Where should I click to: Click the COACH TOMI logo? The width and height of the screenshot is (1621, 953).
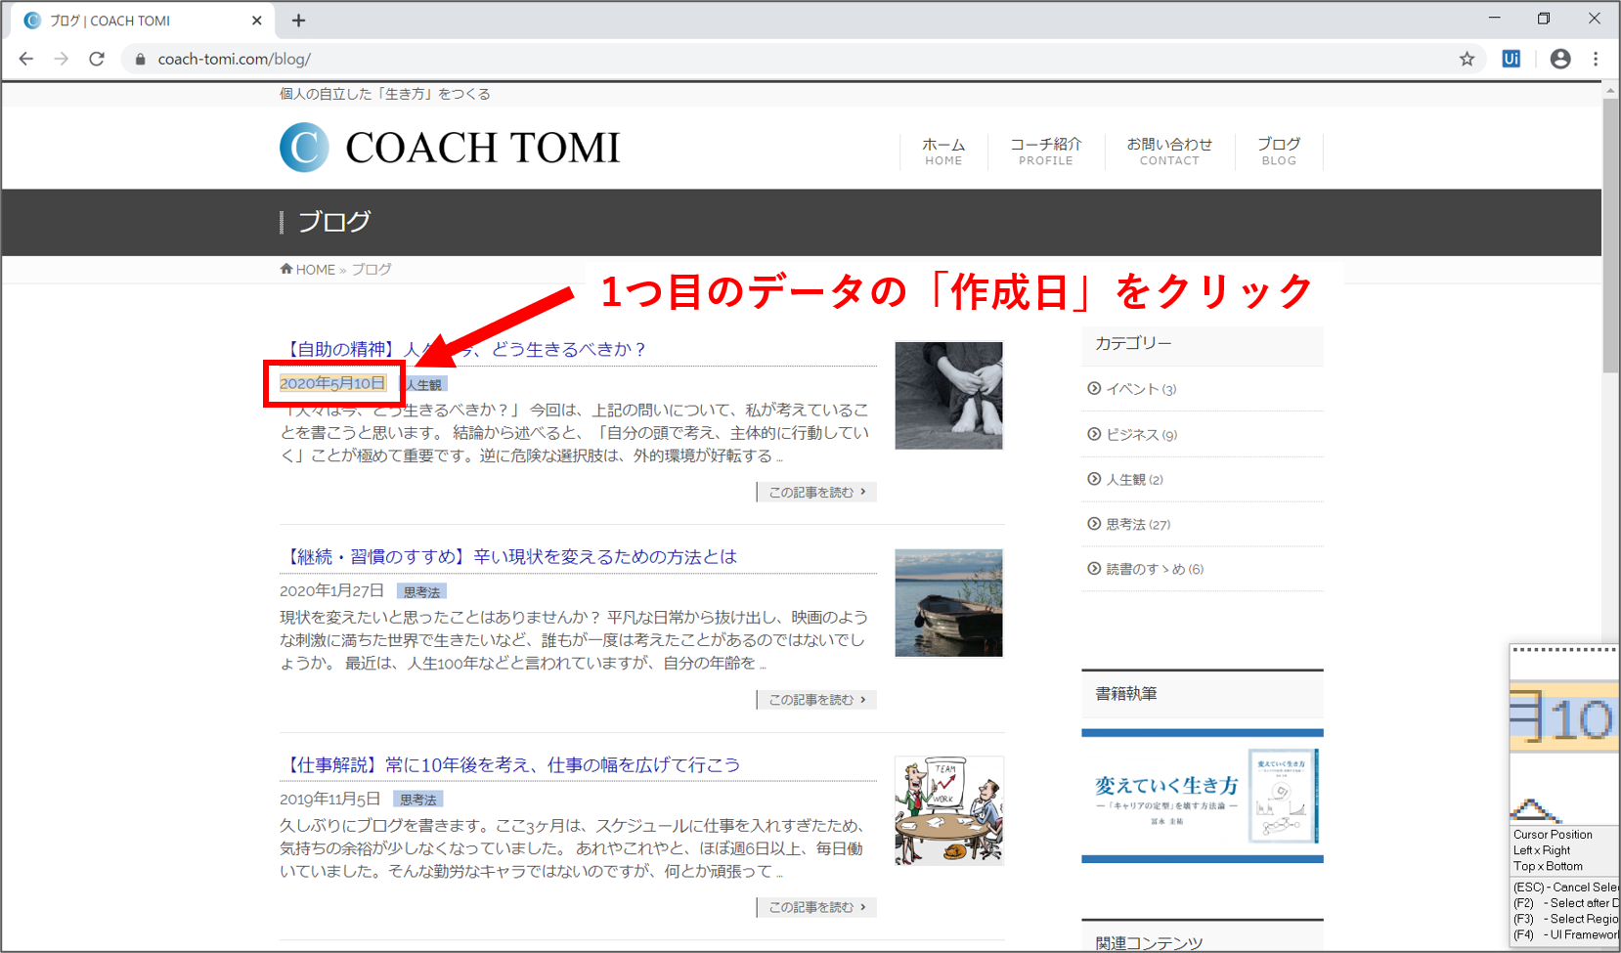(450, 148)
